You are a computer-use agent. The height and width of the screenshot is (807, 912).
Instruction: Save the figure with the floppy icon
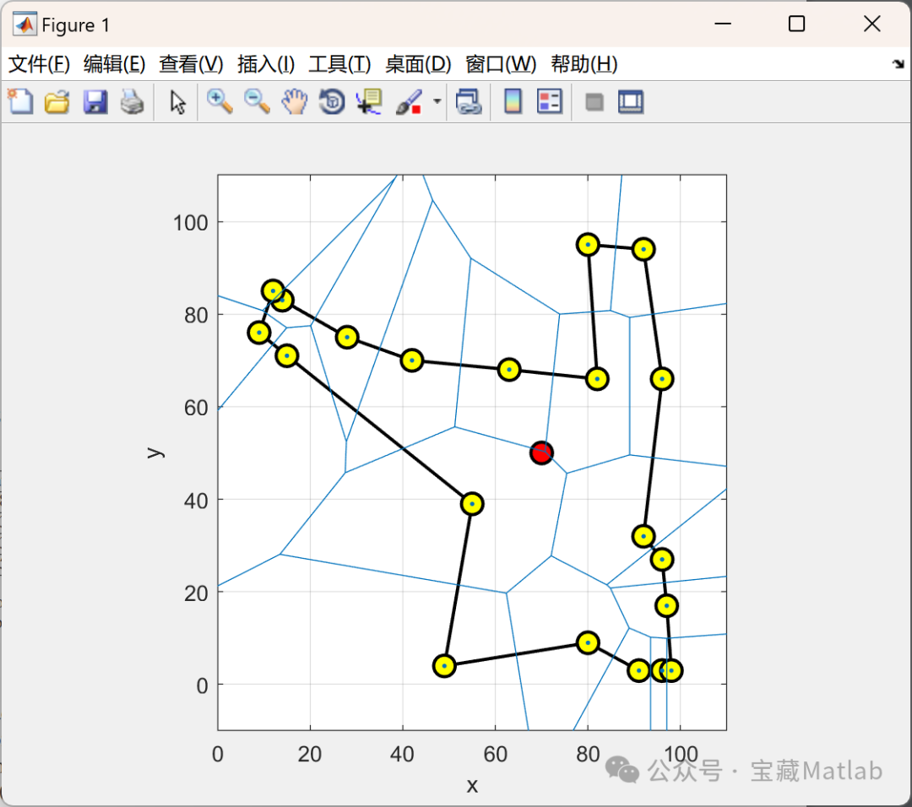(95, 102)
